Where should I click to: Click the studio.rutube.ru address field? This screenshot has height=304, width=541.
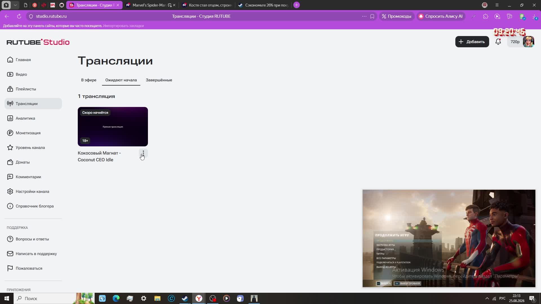pos(51,16)
